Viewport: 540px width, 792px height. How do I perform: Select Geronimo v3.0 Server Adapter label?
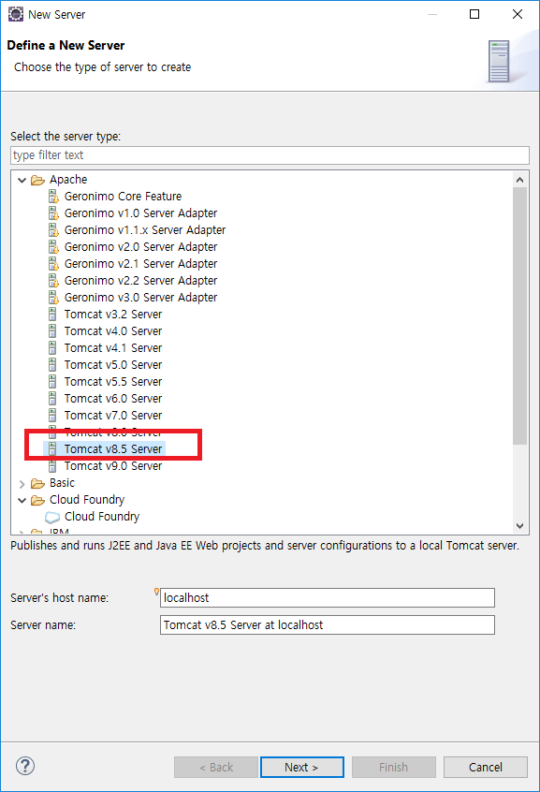tap(140, 297)
